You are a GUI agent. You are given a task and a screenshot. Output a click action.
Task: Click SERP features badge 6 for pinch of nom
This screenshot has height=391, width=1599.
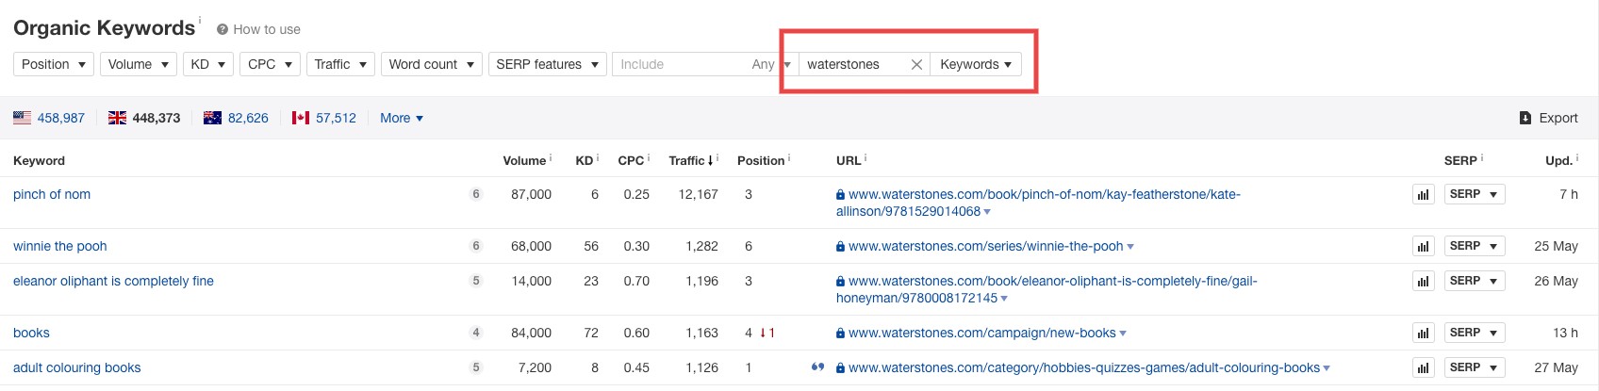click(476, 194)
